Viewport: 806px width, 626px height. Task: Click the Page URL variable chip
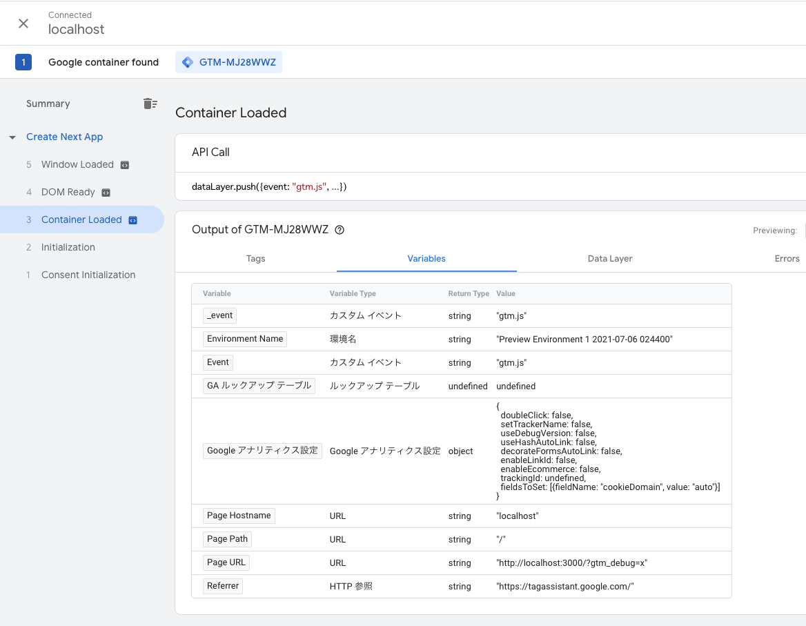[226, 563]
